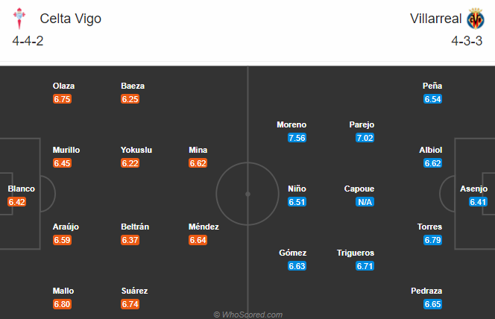Open the Villarreal team name link

435,19
